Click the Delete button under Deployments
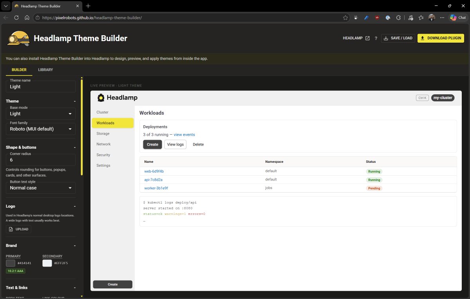 198,144
